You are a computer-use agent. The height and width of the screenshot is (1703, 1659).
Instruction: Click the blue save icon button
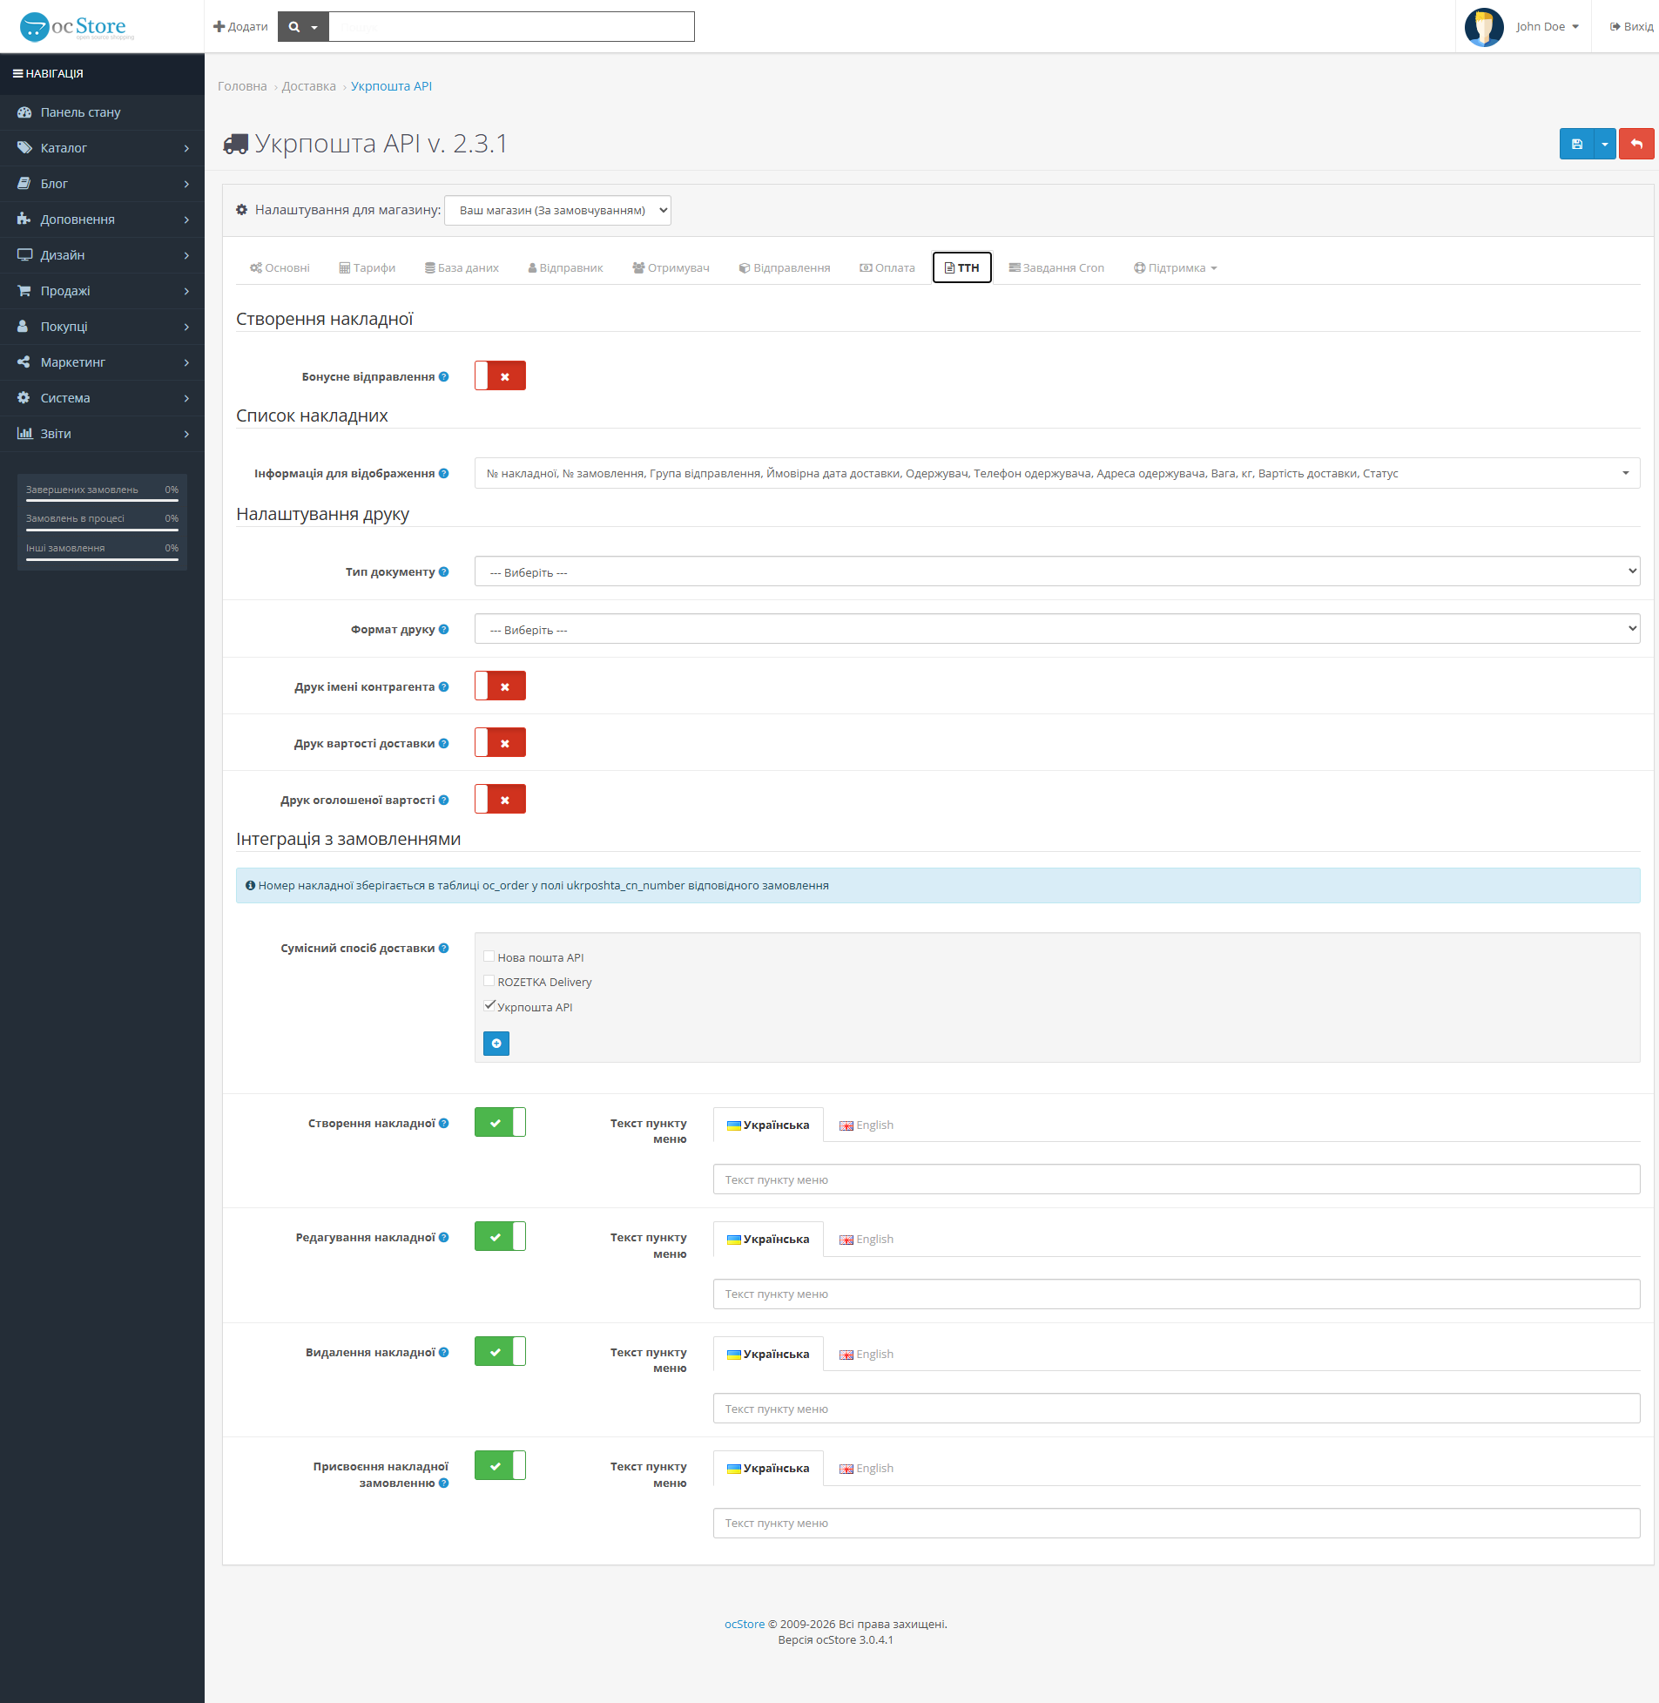[x=1575, y=144]
